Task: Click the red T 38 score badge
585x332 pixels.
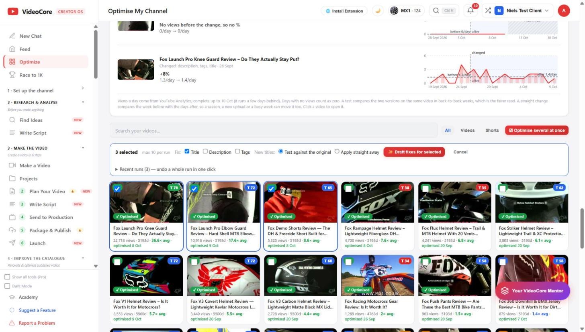Action: [405, 187]
